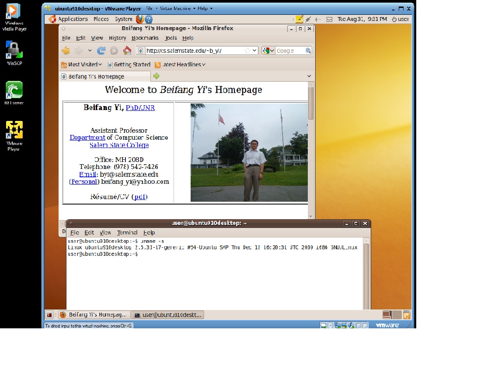Click the search magnifier in Google box

tap(308, 51)
